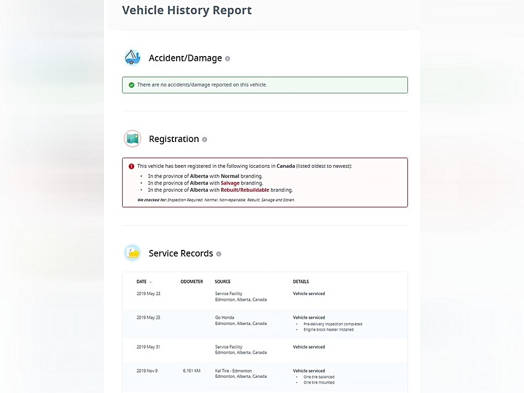Open info tooltip beside Accident/Damage heading

point(227,59)
